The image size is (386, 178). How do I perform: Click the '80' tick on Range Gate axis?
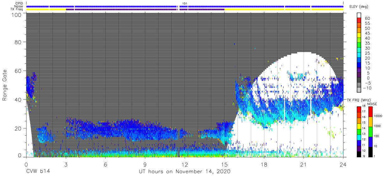[x=18, y=42]
